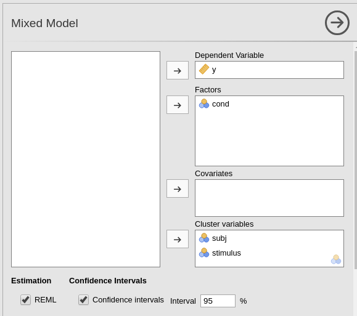Click faded nominal type icon in Cluster box

click(336, 259)
